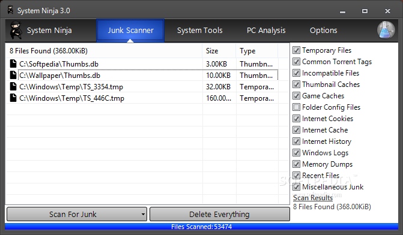
Task: Disable the Miscellaneous Junk checkbox
Action: click(x=296, y=187)
